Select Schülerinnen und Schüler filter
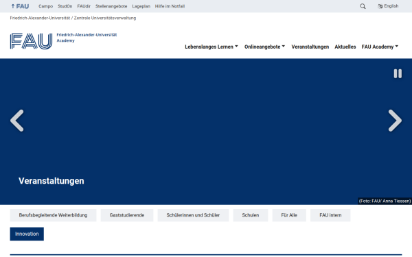Screen dimensions: 412x257 point(193,215)
